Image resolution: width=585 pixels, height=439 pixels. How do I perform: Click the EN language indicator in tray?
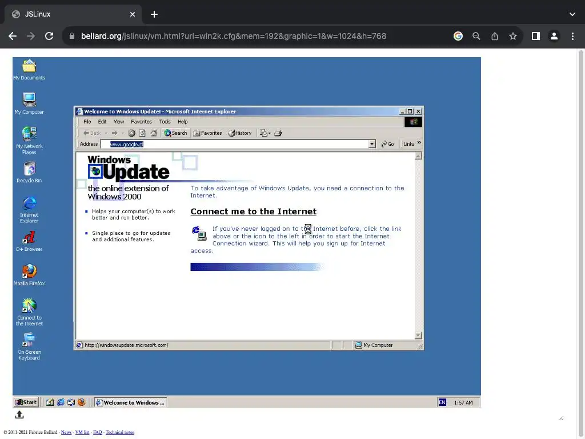pos(442,402)
